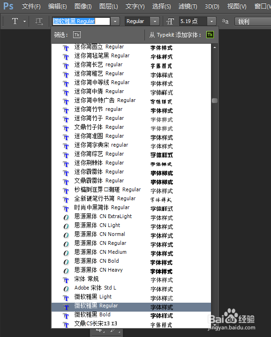Click the anti-aliasing aa icon
The image size is (271, 337).
click(x=225, y=21)
